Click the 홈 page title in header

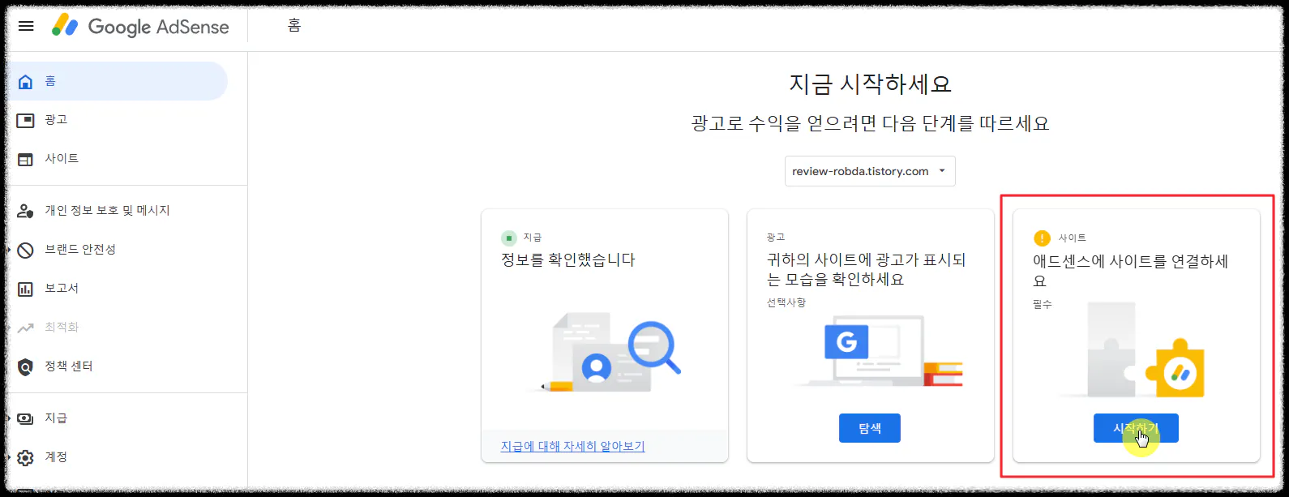[x=294, y=26]
